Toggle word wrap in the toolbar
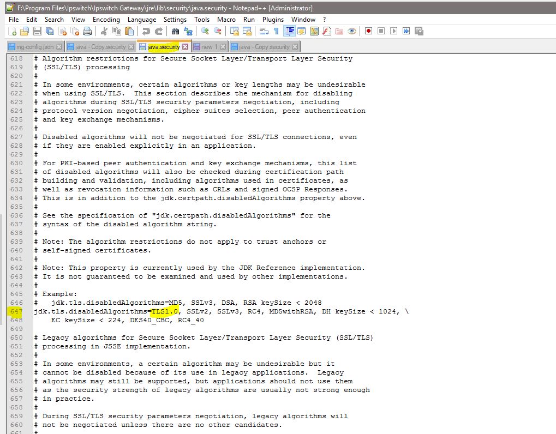The width and height of the screenshot is (556, 434). pyautogui.click(x=264, y=31)
